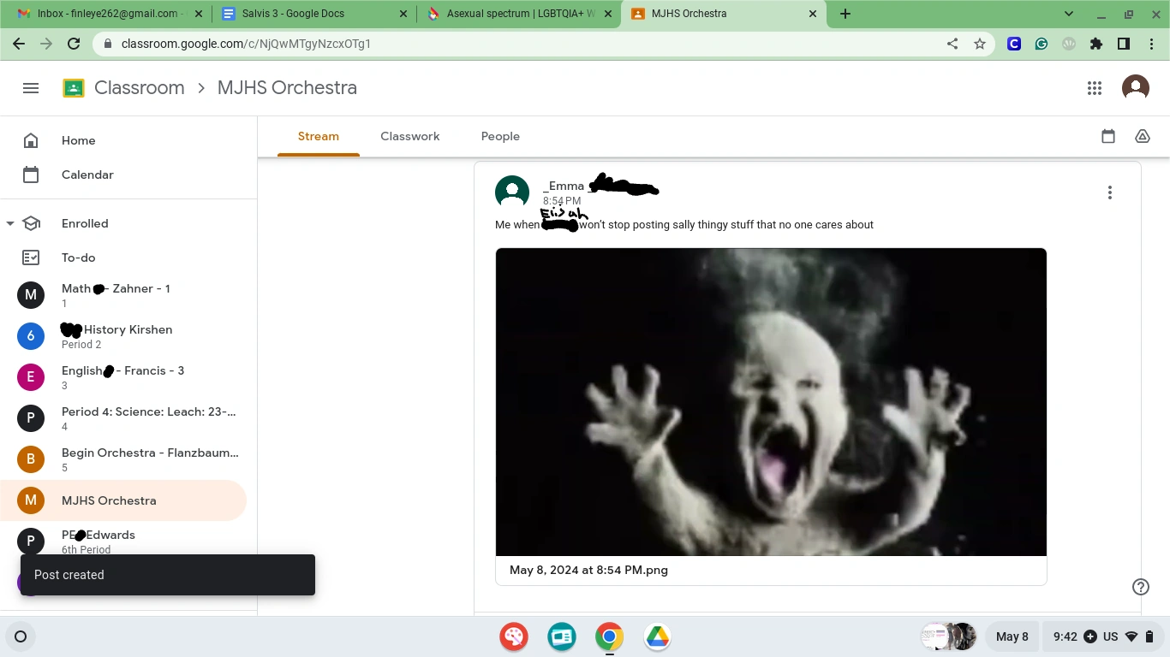Open your Google account avatar
Screen dimensions: 1170x657
1135,87
